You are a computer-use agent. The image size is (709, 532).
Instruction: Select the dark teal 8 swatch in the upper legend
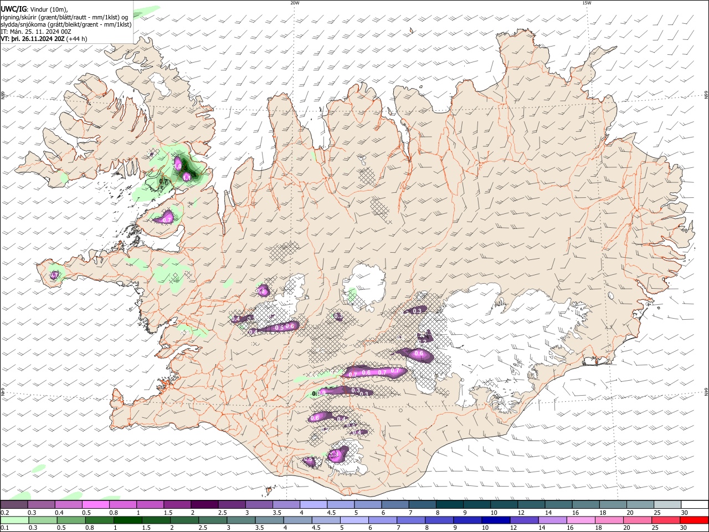tap(450, 504)
